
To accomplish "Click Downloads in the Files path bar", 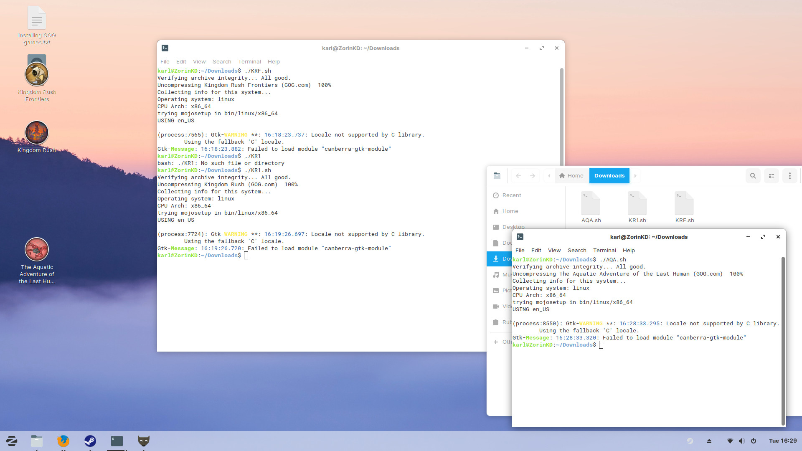I will click(609, 176).
